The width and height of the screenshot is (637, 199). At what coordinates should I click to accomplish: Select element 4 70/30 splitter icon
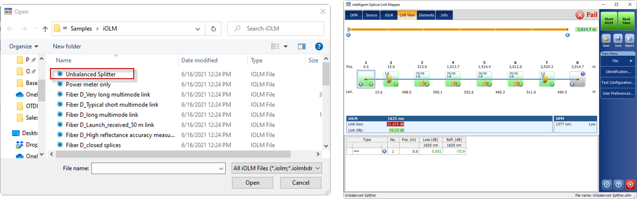pyautogui.click(x=453, y=79)
